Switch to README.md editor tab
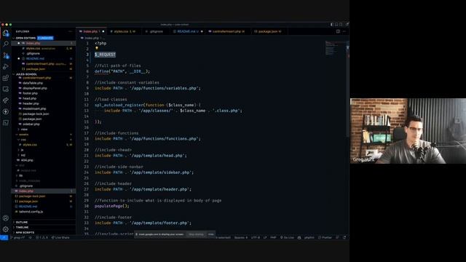The width and height of the screenshot is (466, 262). (188, 31)
